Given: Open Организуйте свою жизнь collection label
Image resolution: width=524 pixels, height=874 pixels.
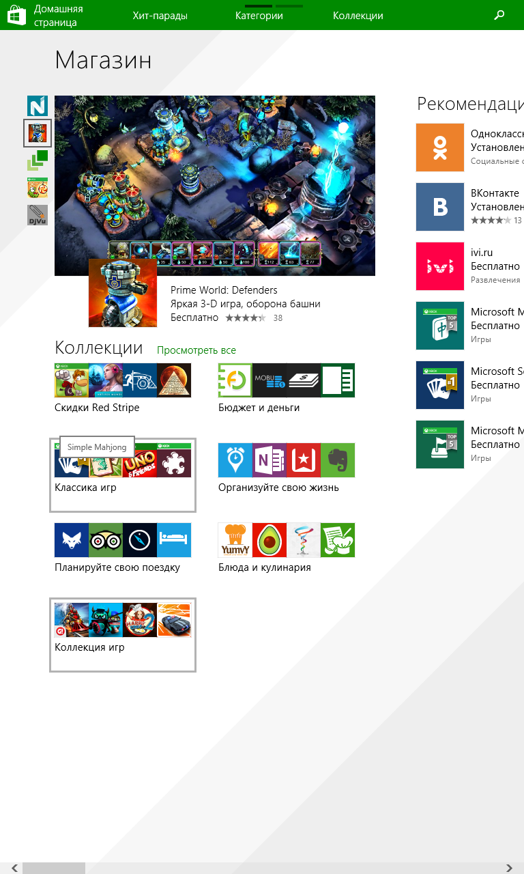Looking at the screenshot, I should pyautogui.click(x=278, y=488).
